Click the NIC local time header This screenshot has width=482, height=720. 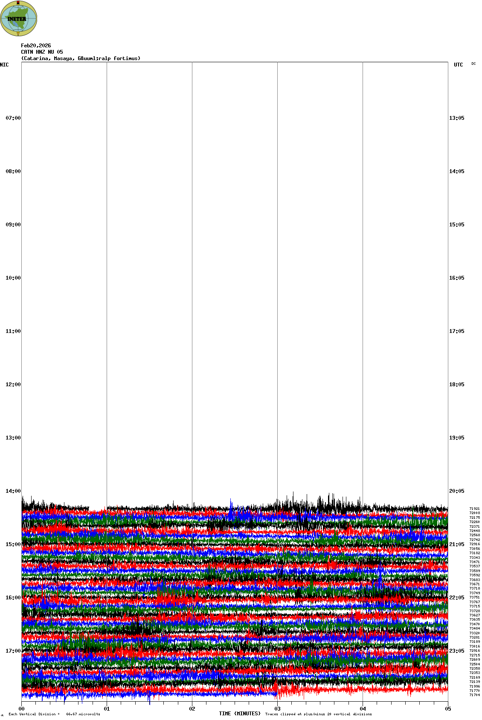[x=4, y=65]
